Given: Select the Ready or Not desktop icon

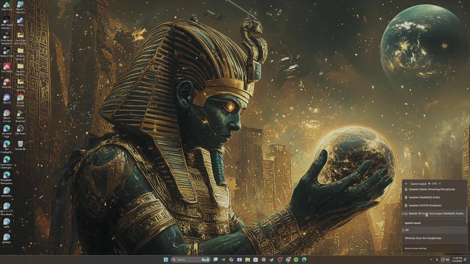Looking at the screenshot, I should tap(7, 52).
